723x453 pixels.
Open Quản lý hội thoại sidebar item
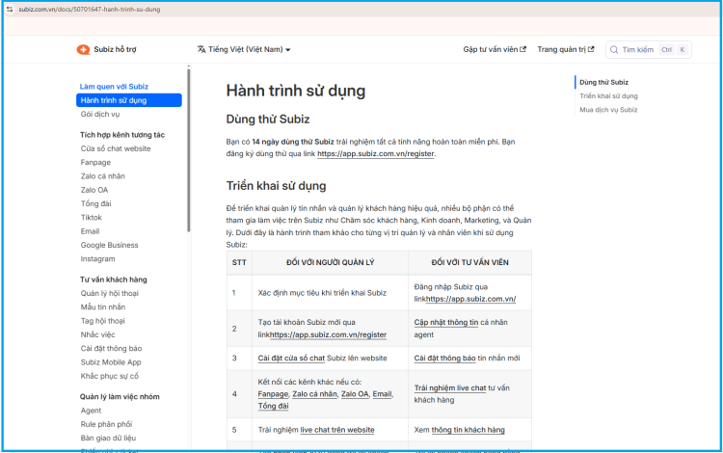pos(109,294)
